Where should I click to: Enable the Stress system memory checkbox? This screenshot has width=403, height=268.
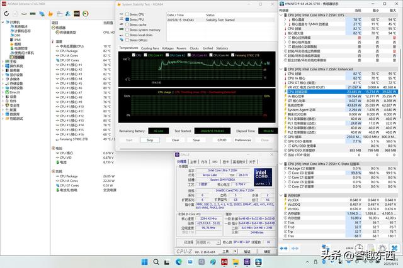click(x=127, y=29)
